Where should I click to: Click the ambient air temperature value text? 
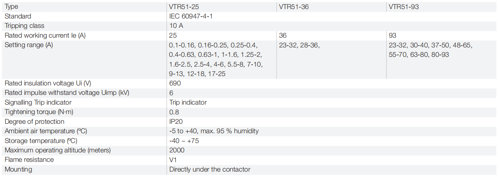pos(214,131)
